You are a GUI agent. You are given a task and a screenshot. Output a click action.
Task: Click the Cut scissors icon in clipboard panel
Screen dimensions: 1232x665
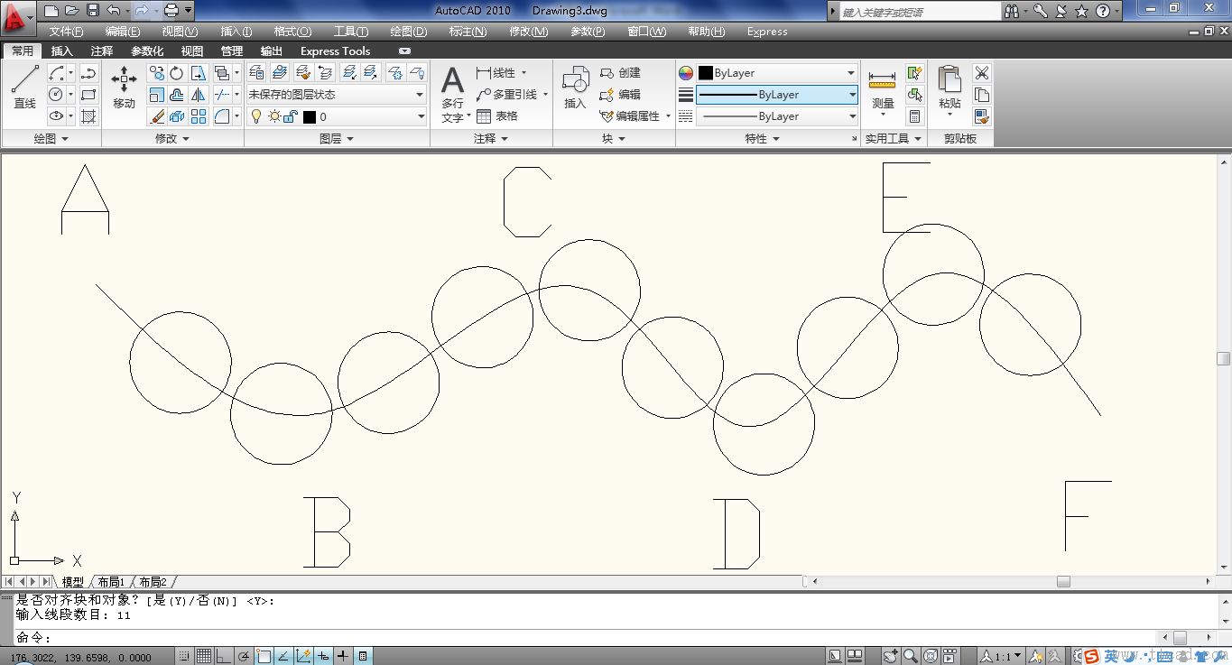coord(982,73)
